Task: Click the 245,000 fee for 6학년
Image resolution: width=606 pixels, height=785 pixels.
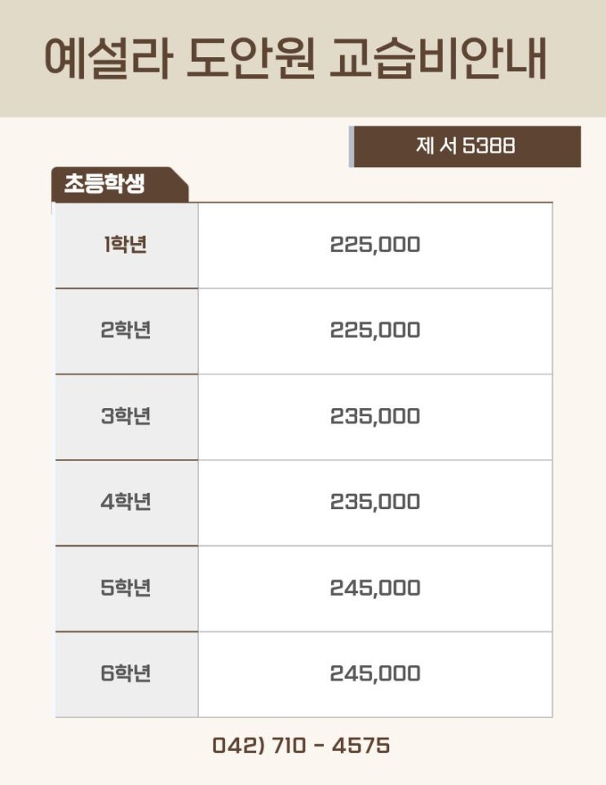Action: click(x=375, y=674)
